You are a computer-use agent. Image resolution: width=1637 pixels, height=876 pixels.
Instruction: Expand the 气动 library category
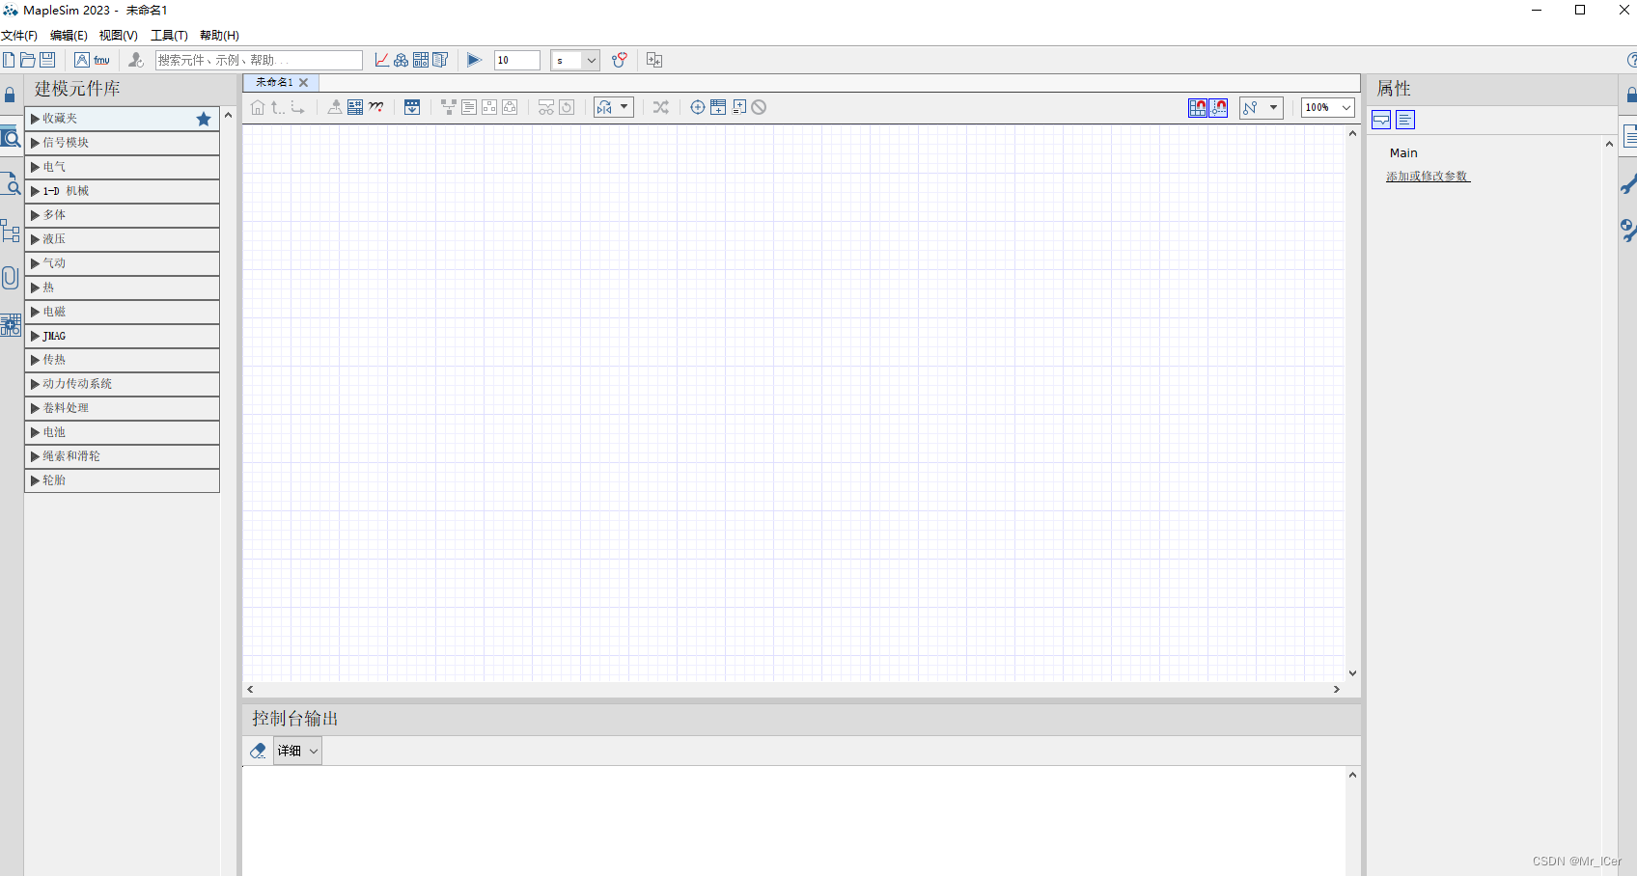coord(122,263)
